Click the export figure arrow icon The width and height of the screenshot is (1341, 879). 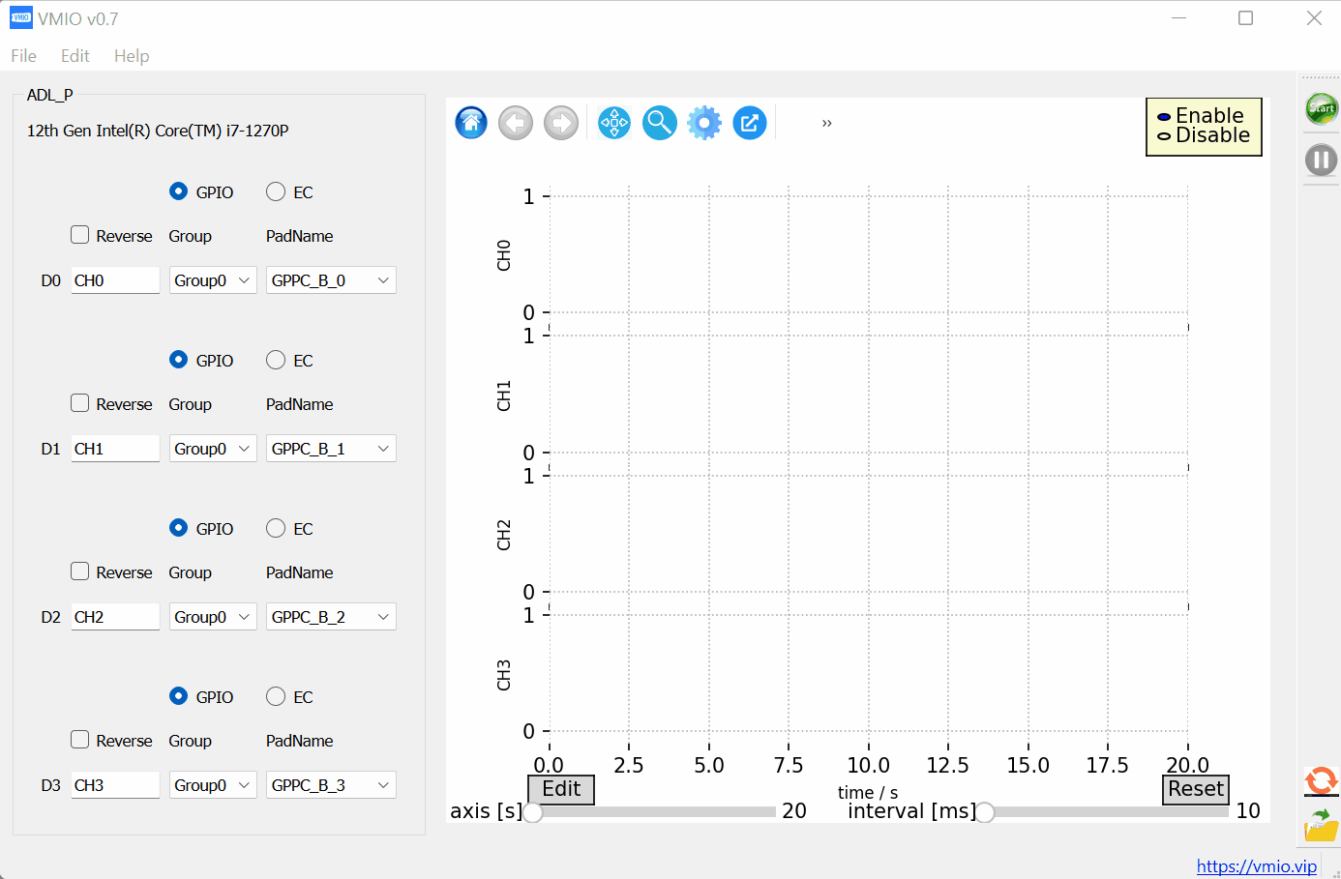point(750,123)
